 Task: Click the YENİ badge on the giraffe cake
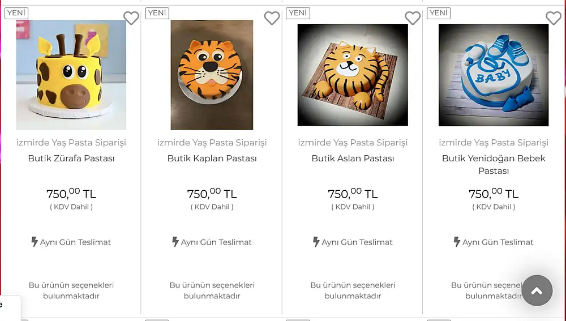(x=16, y=13)
